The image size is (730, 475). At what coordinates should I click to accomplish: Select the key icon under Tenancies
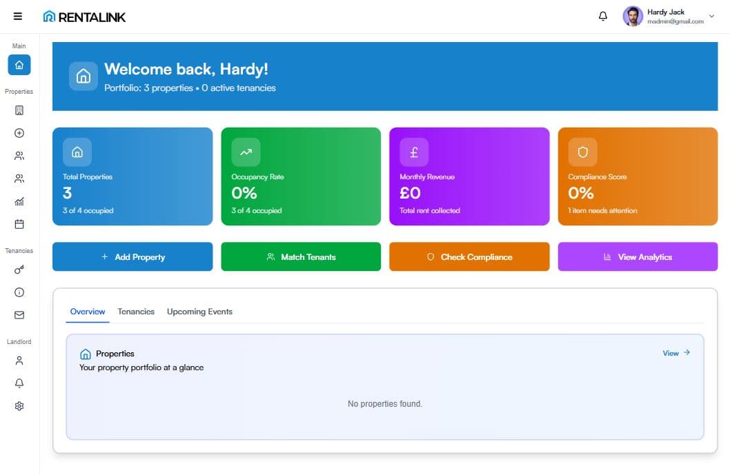click(19, 270)
